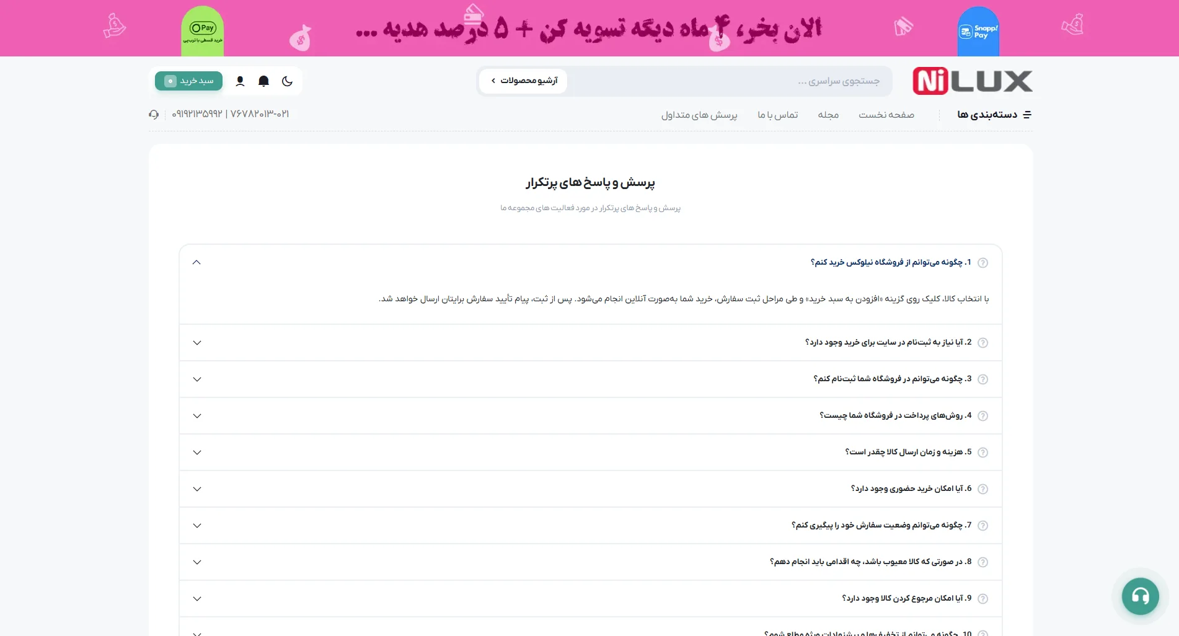Viewport: 1179px width, 636px height.
Task: Open پرسش های متداول menu item
Action: point(699,115)
